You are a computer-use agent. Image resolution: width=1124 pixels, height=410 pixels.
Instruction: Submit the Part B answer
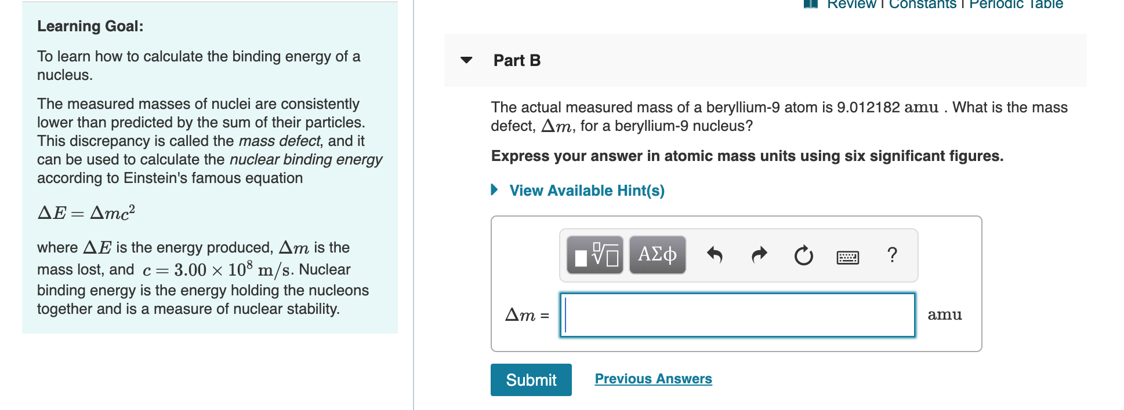530,380
